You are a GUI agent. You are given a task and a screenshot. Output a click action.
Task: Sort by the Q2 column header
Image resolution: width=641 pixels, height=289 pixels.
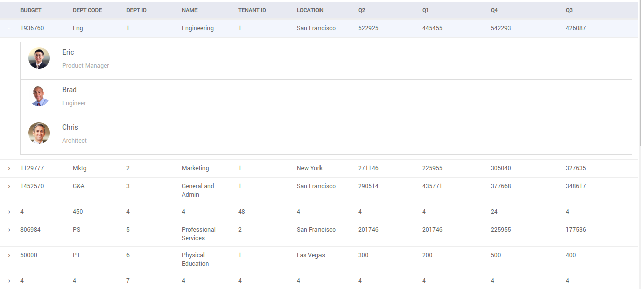362,10
